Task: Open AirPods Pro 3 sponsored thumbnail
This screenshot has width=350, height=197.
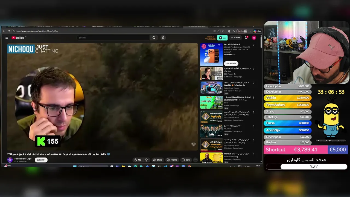Action: pos(211,54)
